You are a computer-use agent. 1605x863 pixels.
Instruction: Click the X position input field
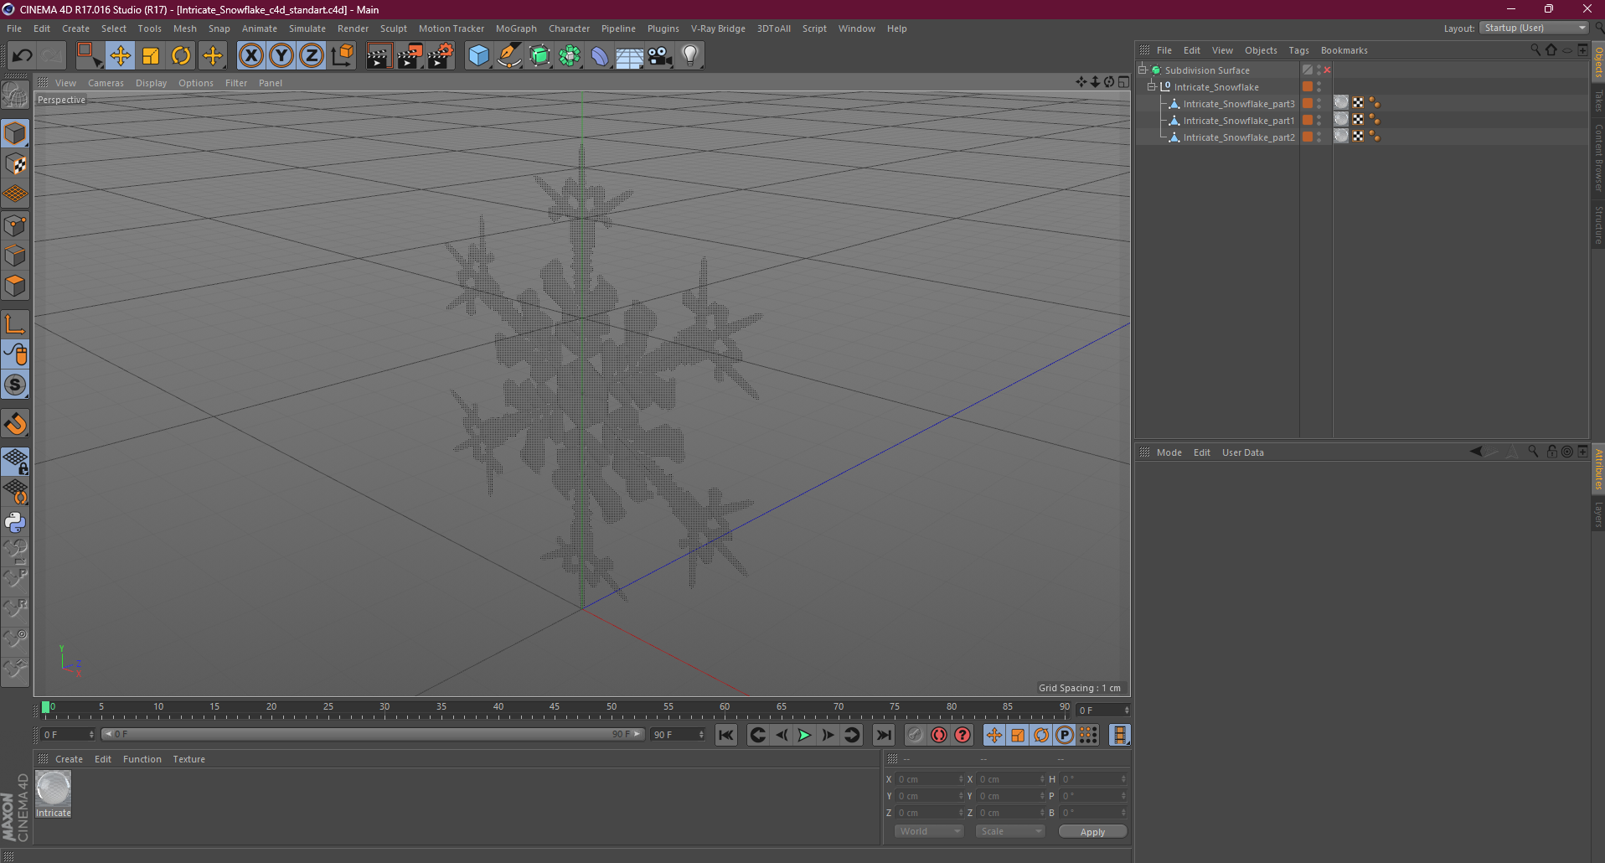click(x=930, y=779)
